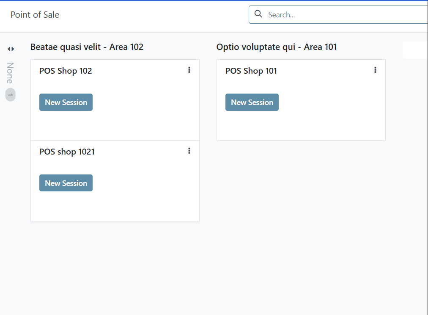Start a New Session for POS shop 1021
This screenshot has height=315, width=428.
click(66, 183)
